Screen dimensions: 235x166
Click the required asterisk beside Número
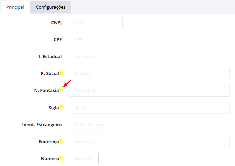pyautogui.click(x=61, y=157)
